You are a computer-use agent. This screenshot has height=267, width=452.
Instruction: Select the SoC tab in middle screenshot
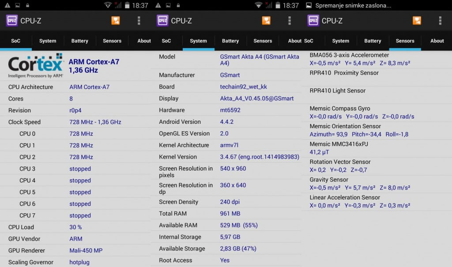166,41
